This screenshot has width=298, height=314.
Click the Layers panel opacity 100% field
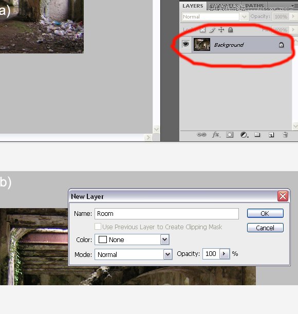click(281, 16)
